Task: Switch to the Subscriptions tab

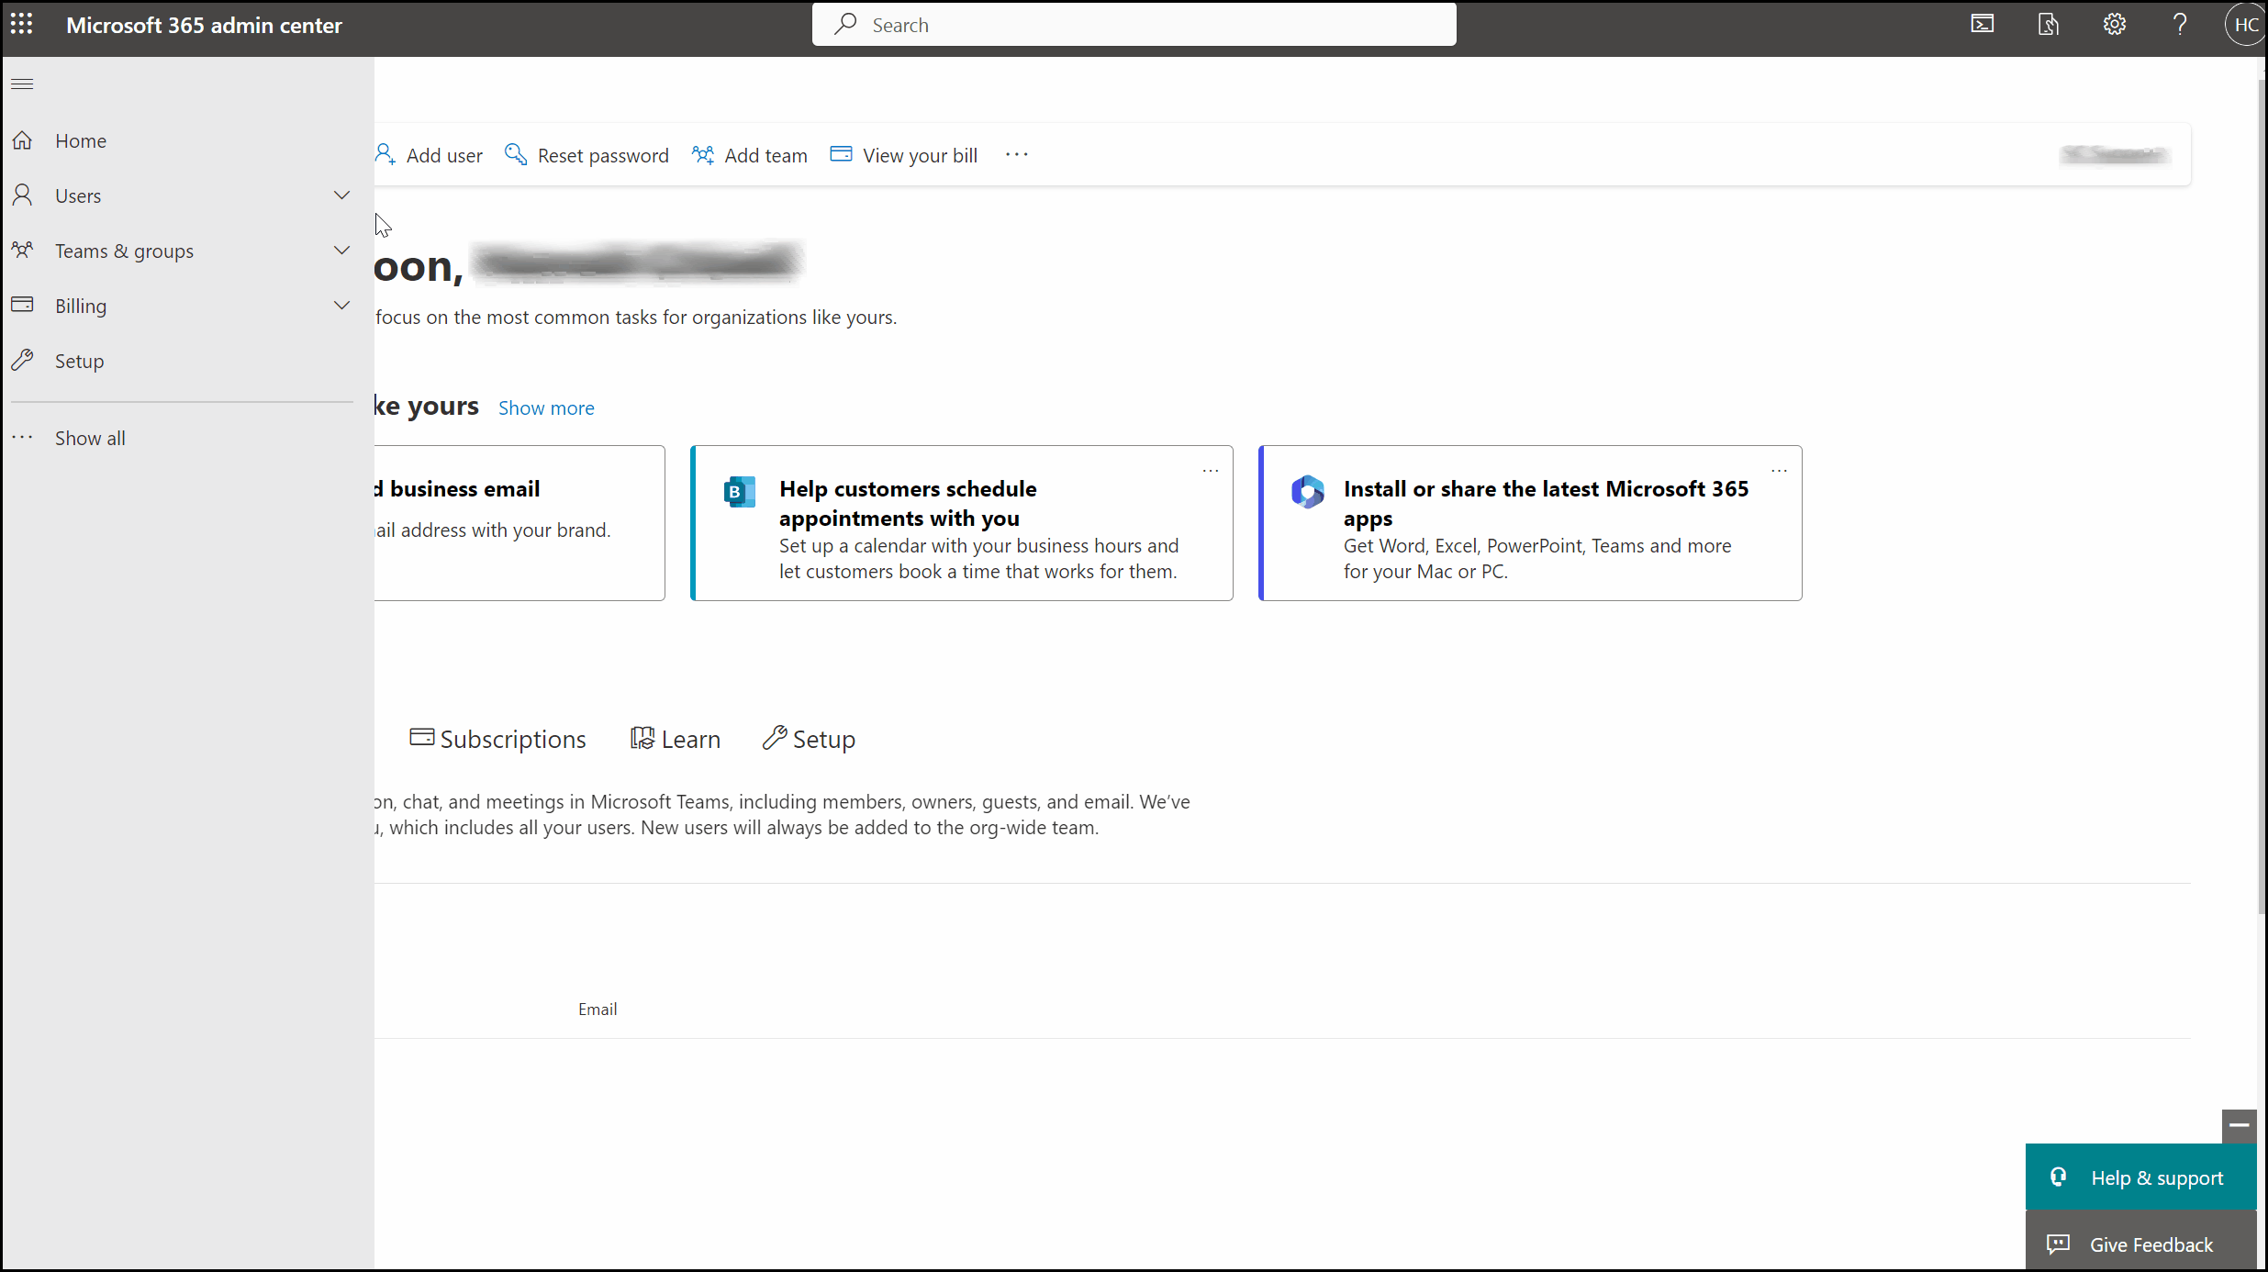Action: [x=497, y=739]
